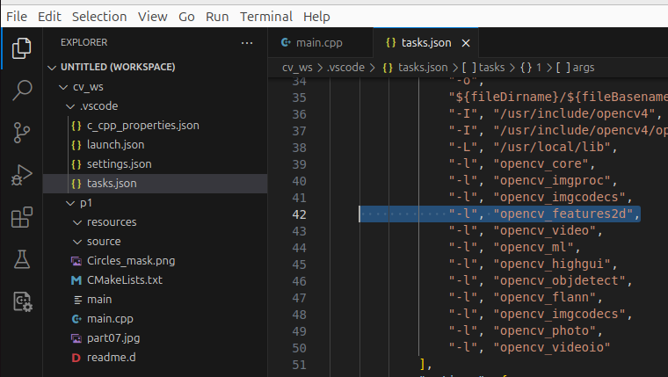This screenshot has height=377, width=668.
Task: Open the Source Control view
Action: 22,133
